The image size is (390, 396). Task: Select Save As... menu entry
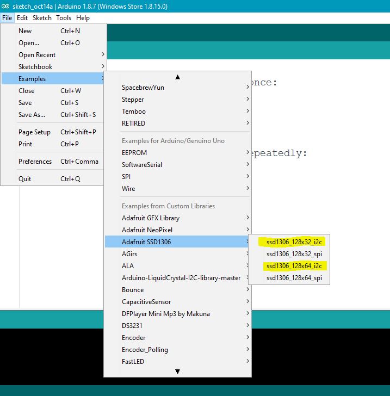53,115
